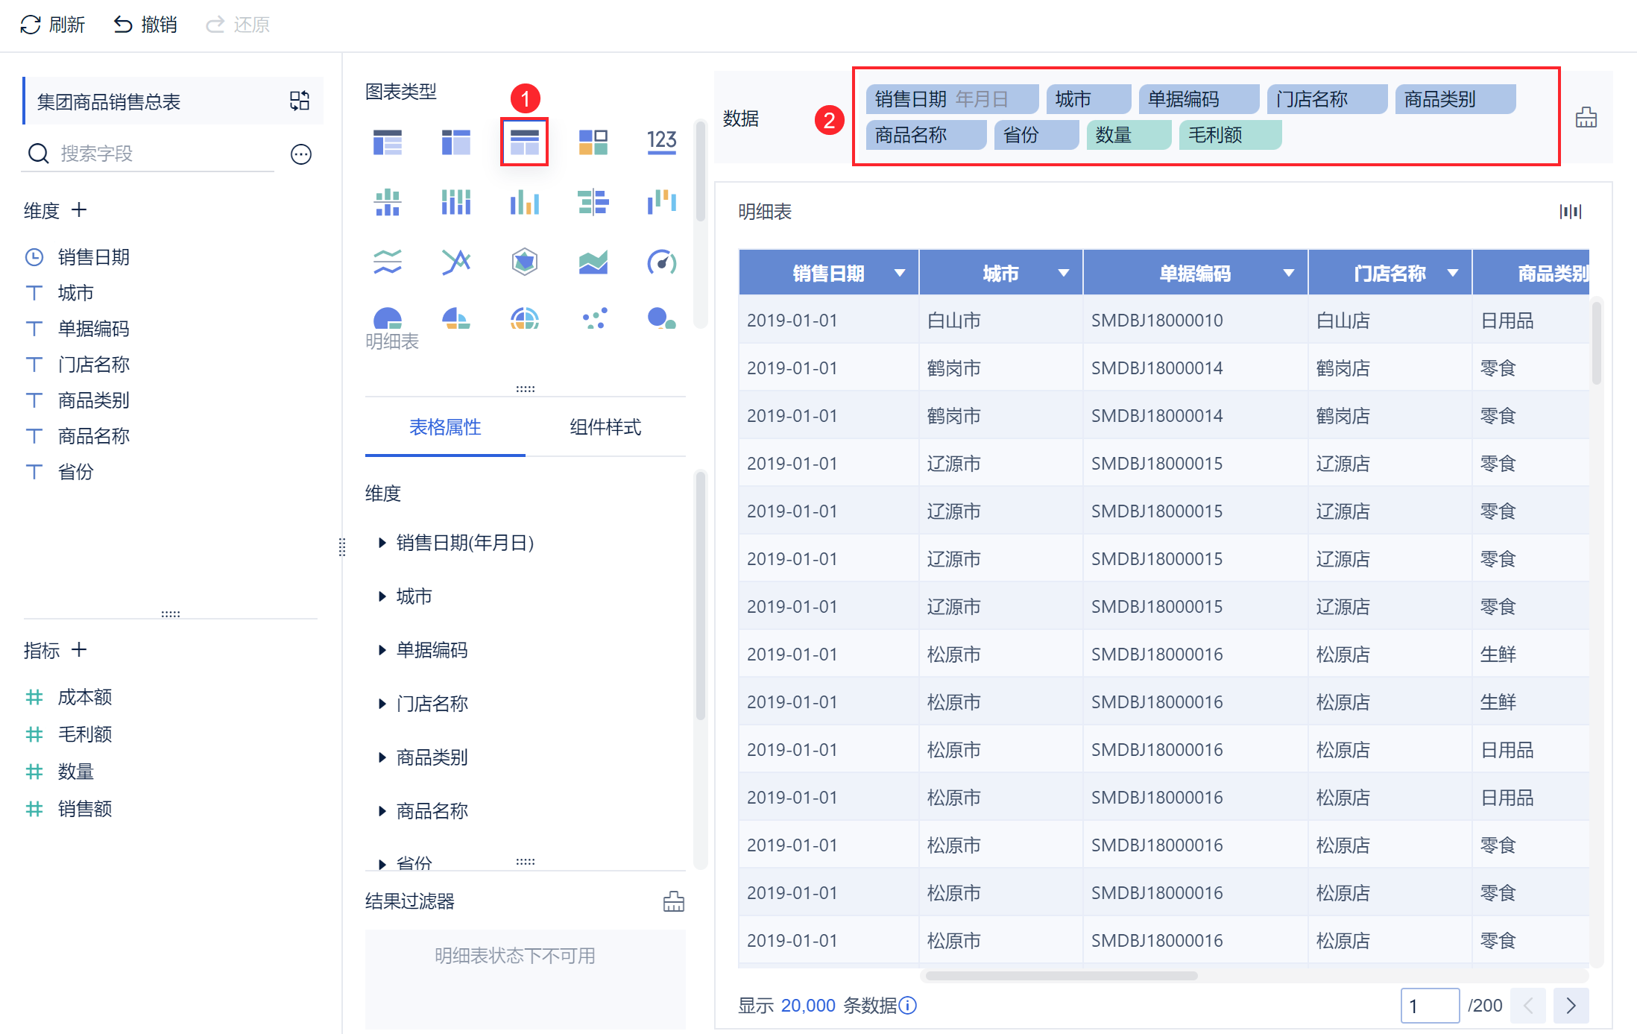
Task: Click the 20,000 row count link
Action: [x=808, y=1006]
